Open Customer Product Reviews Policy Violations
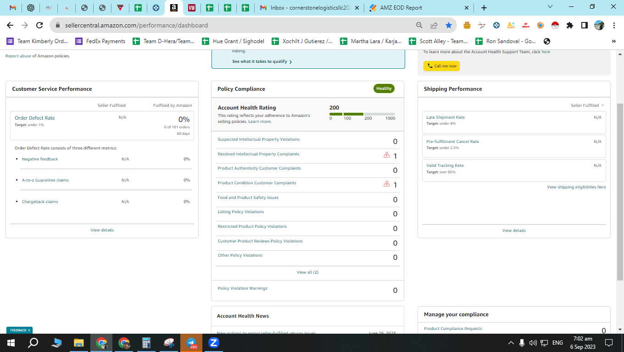The image size is (624, 352). [x=260, y=241]
